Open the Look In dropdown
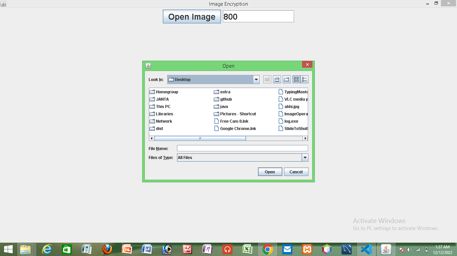This screenshot has width=457, height=256. coord(256,79)
